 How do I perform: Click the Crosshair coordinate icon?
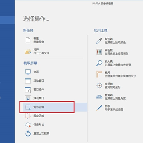(99, 86)
